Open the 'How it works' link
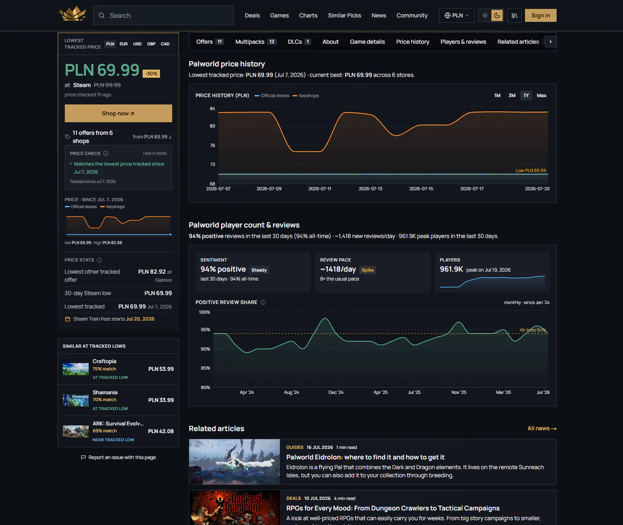 point(155,153)
